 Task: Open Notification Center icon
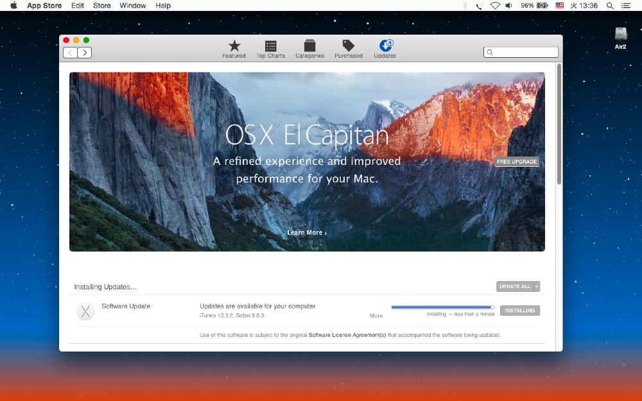tap(625, 6)
